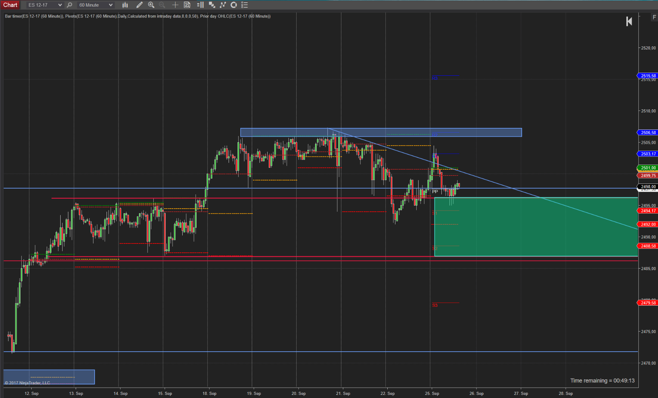
Task: Click the 2498,00 current price marker
Action: (x=648, y=187)
